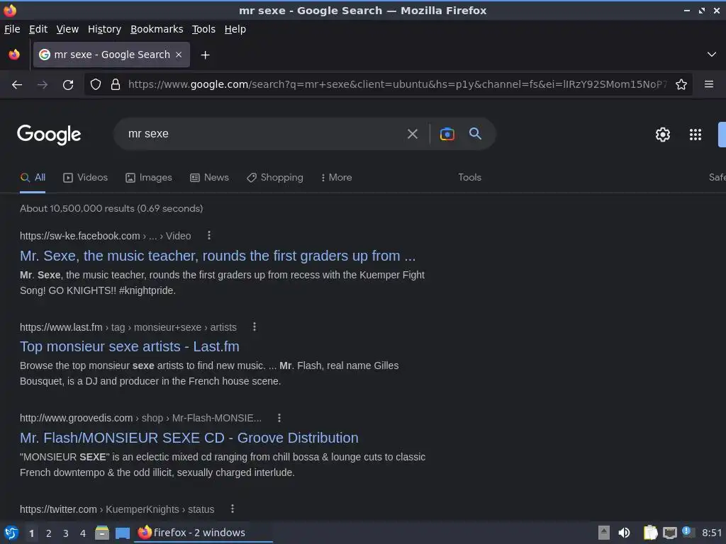Open a new tab with plus button

coord(205,55)
